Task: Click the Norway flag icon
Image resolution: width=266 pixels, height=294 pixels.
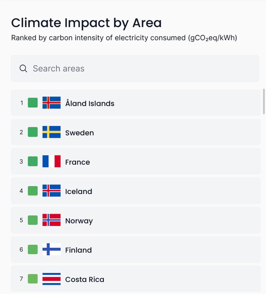Action: (52, 220)
